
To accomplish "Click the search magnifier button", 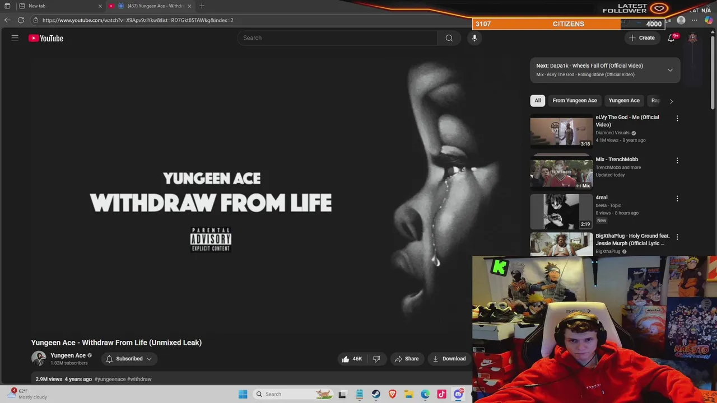I will [449, 38].
